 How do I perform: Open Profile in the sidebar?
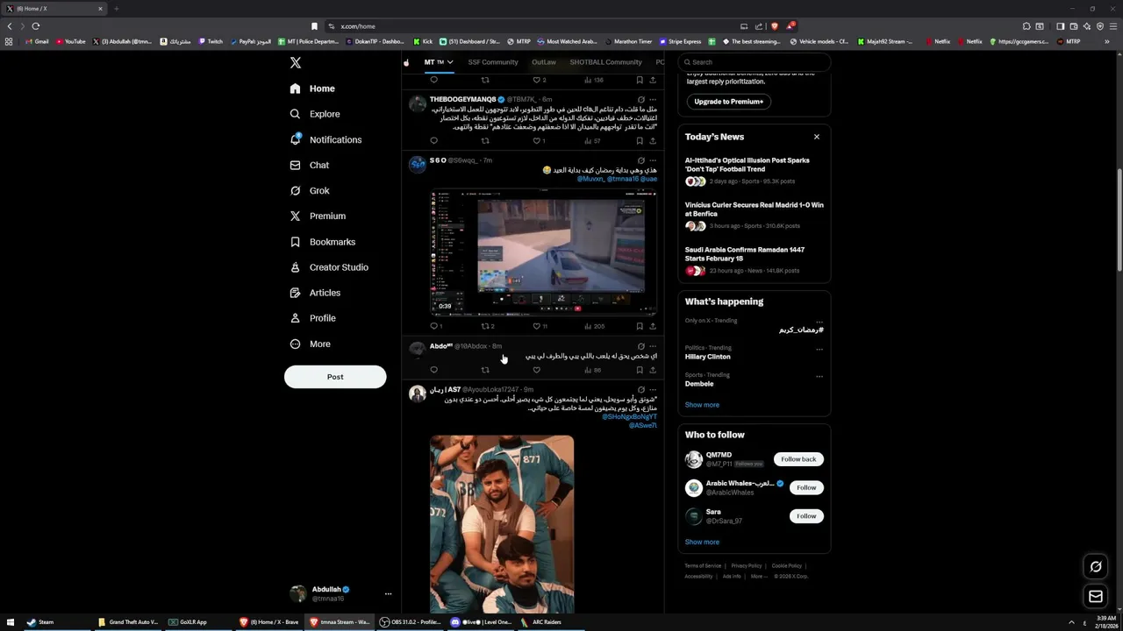pos(312,318)
